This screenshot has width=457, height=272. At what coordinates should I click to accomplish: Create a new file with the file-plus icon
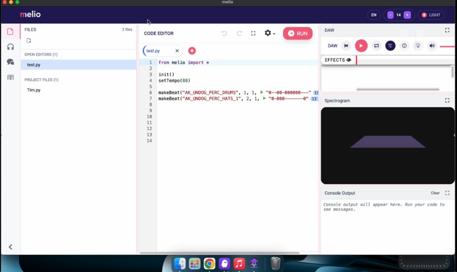pos(28,40)
